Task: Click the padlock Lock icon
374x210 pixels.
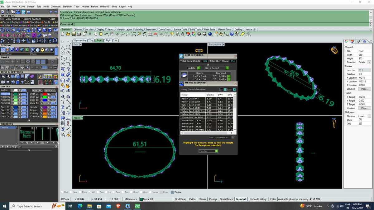Action: pos(183,34)
